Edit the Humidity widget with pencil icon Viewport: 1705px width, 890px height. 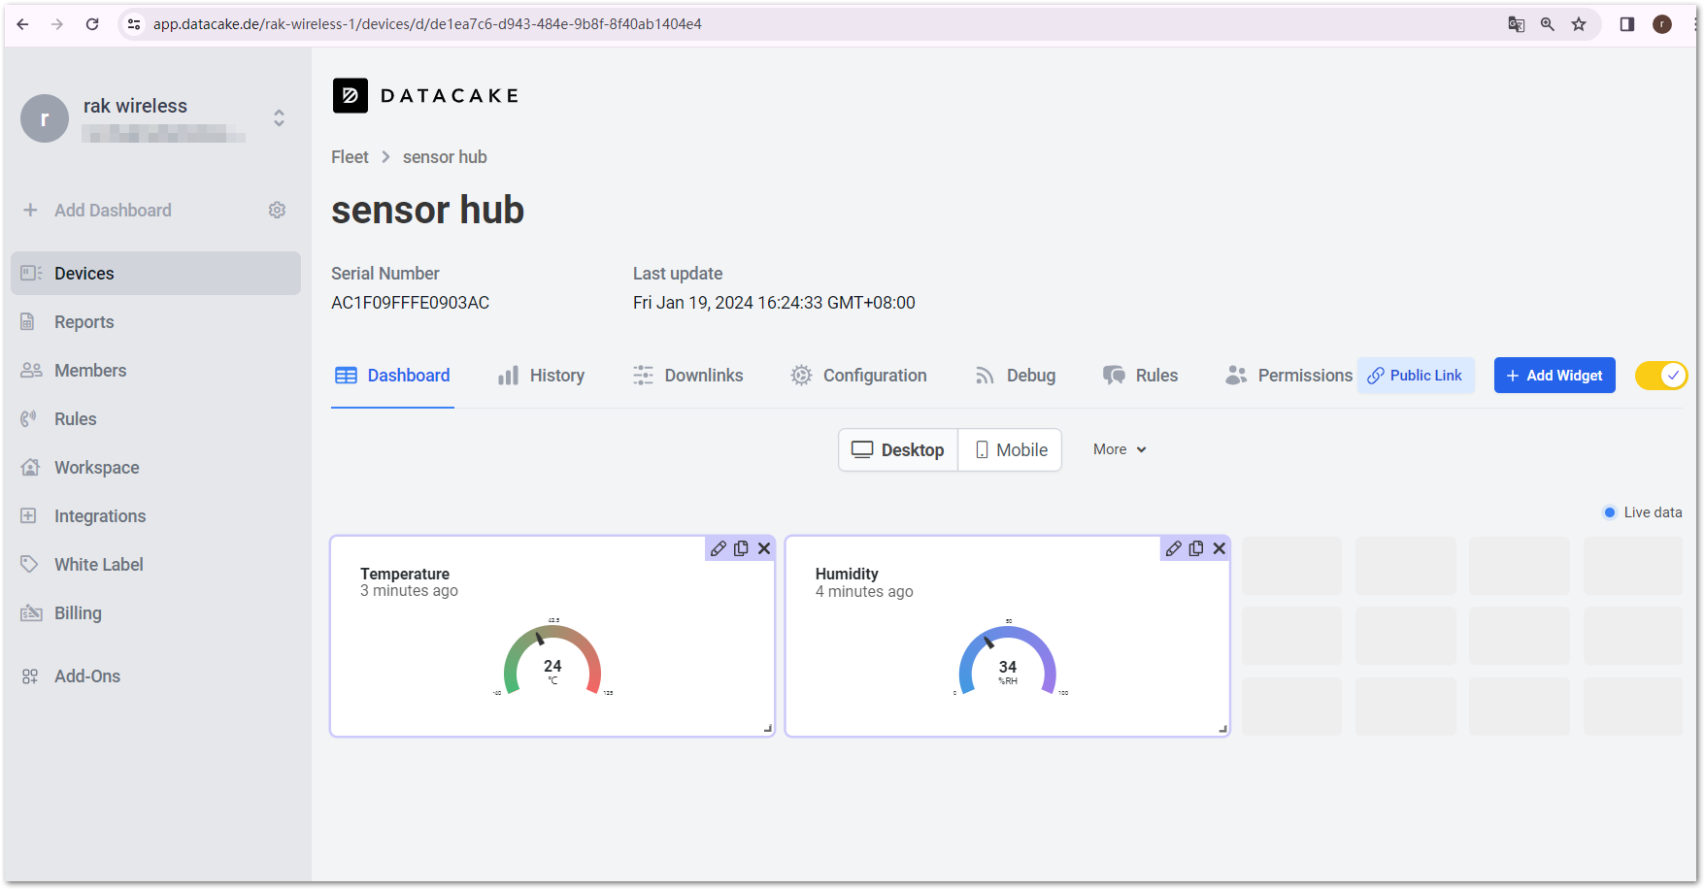click(1174, 548)
